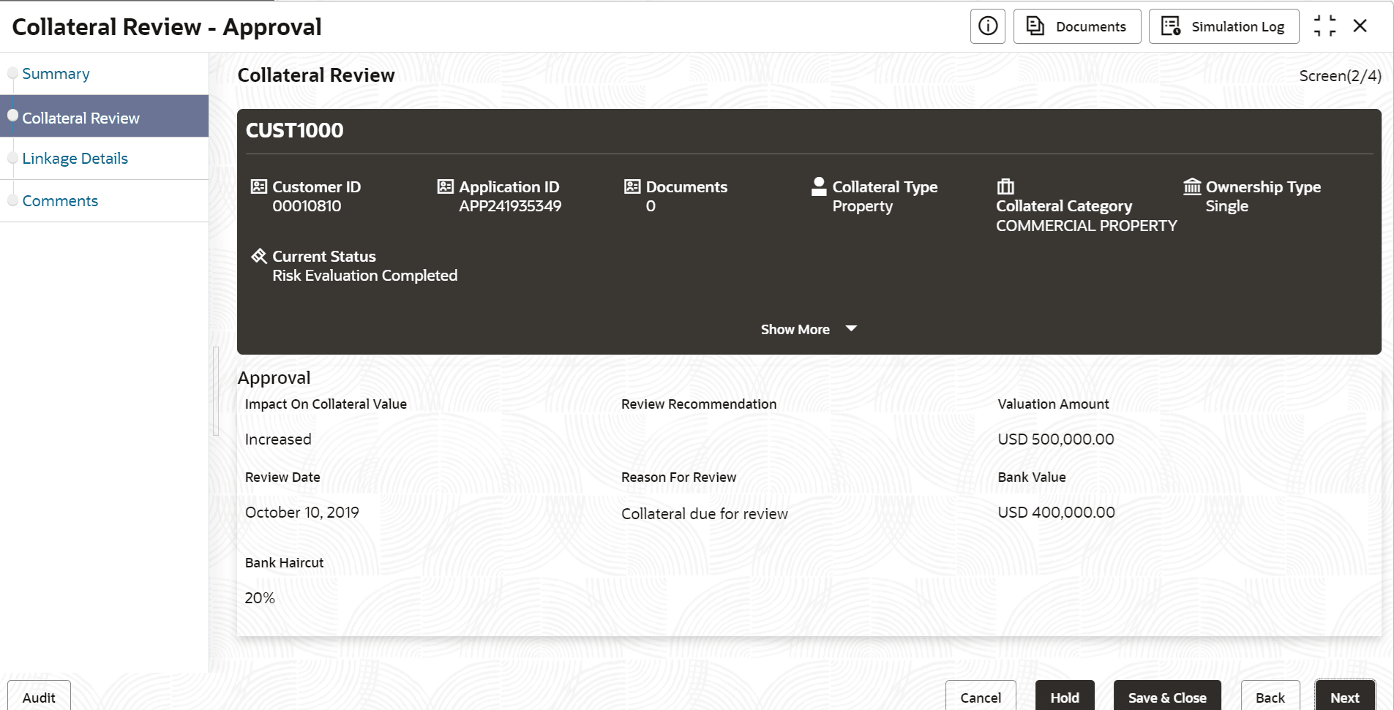Go to the Summary step

pos(56,74)
